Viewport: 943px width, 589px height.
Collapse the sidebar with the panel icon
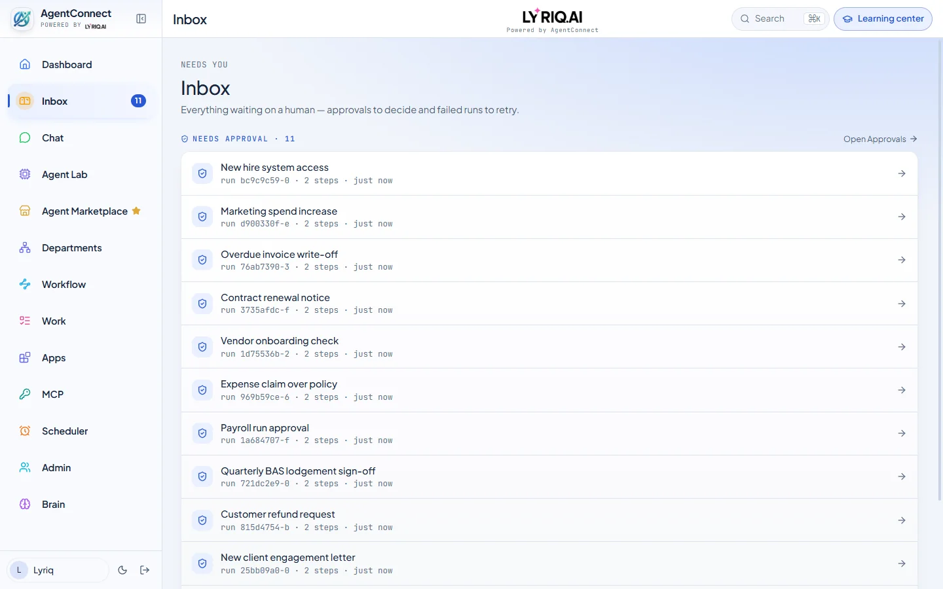click(141, 19)
